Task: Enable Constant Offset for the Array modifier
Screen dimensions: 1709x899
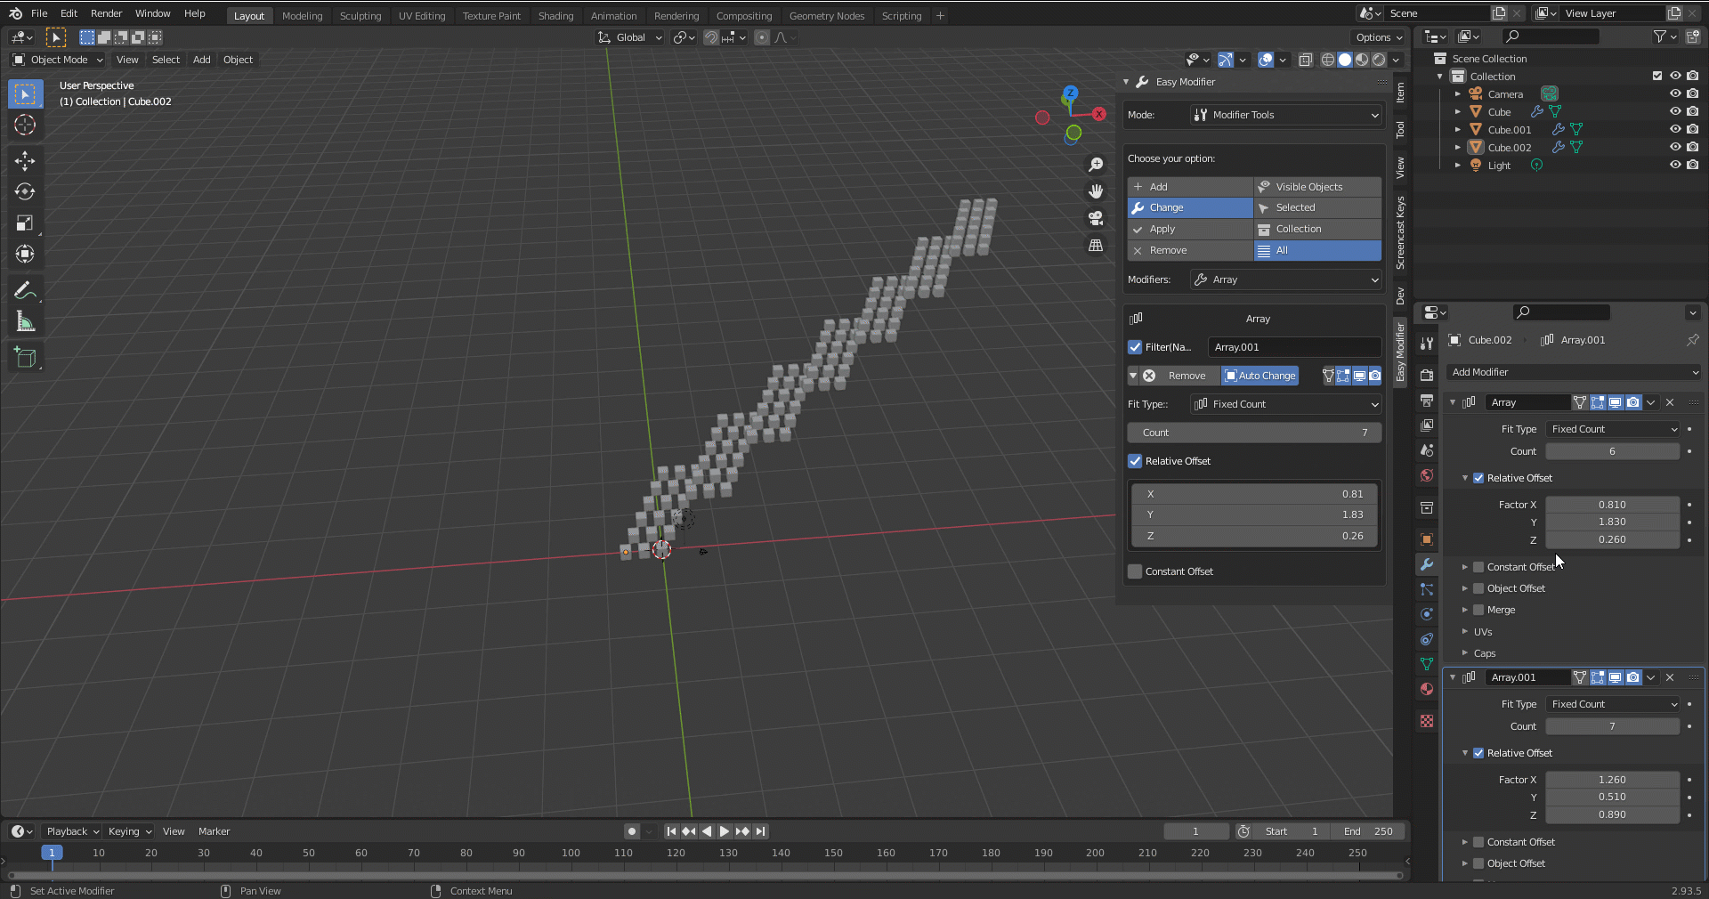Action: pyautogui.click(x=1479, y=566)
